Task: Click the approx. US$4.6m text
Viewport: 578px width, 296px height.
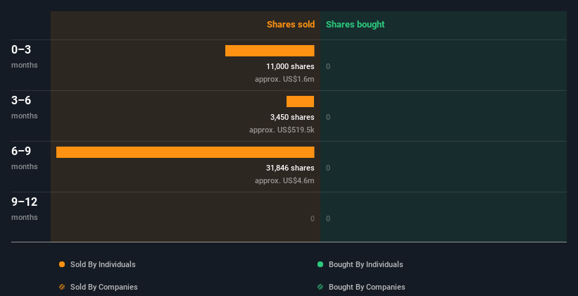Action: [284, 180]
